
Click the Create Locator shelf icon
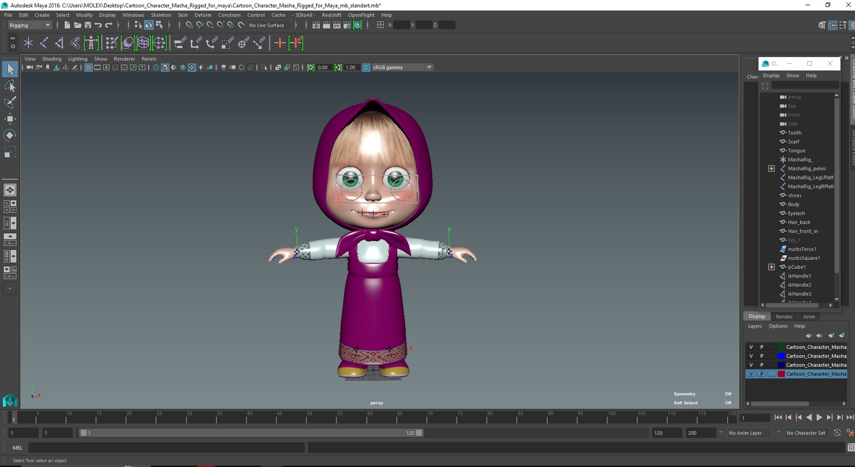(x=28, y=43)
